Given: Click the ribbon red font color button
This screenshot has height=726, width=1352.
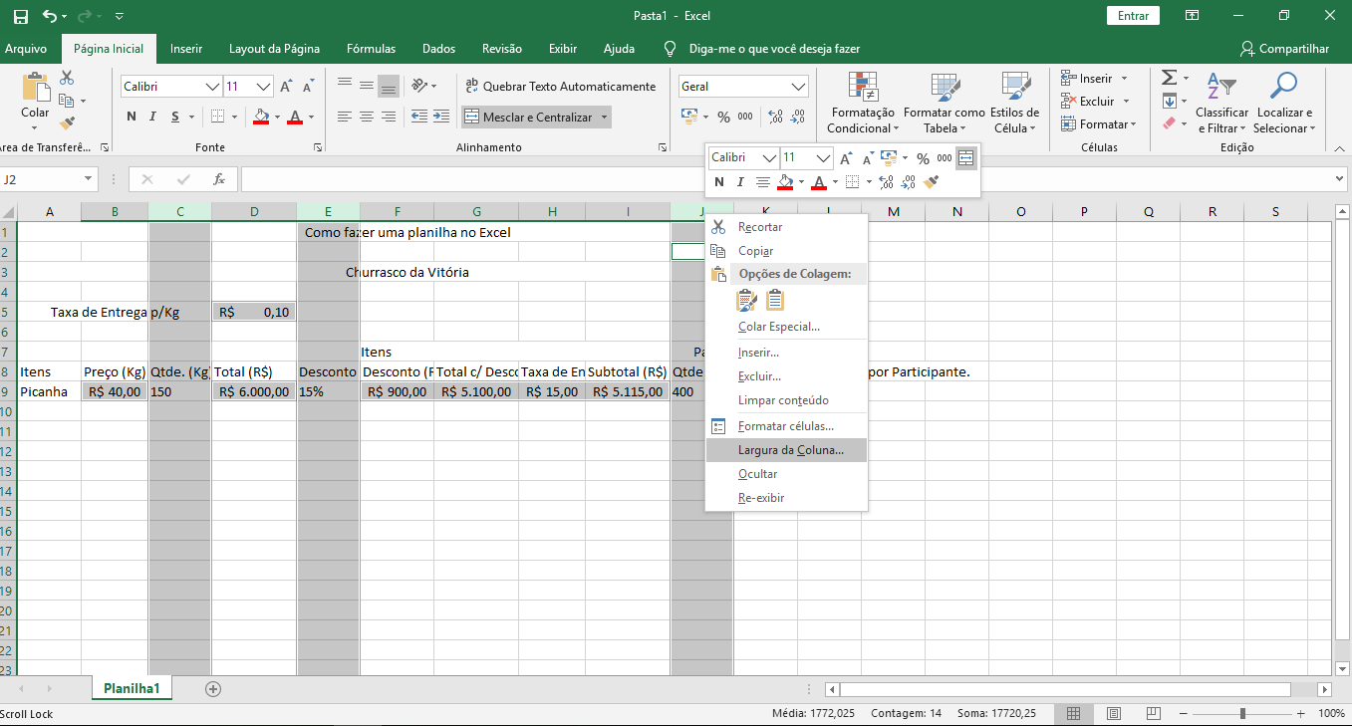Looking at the screenshot, I should pyautogui.click(x=294, y=117).
